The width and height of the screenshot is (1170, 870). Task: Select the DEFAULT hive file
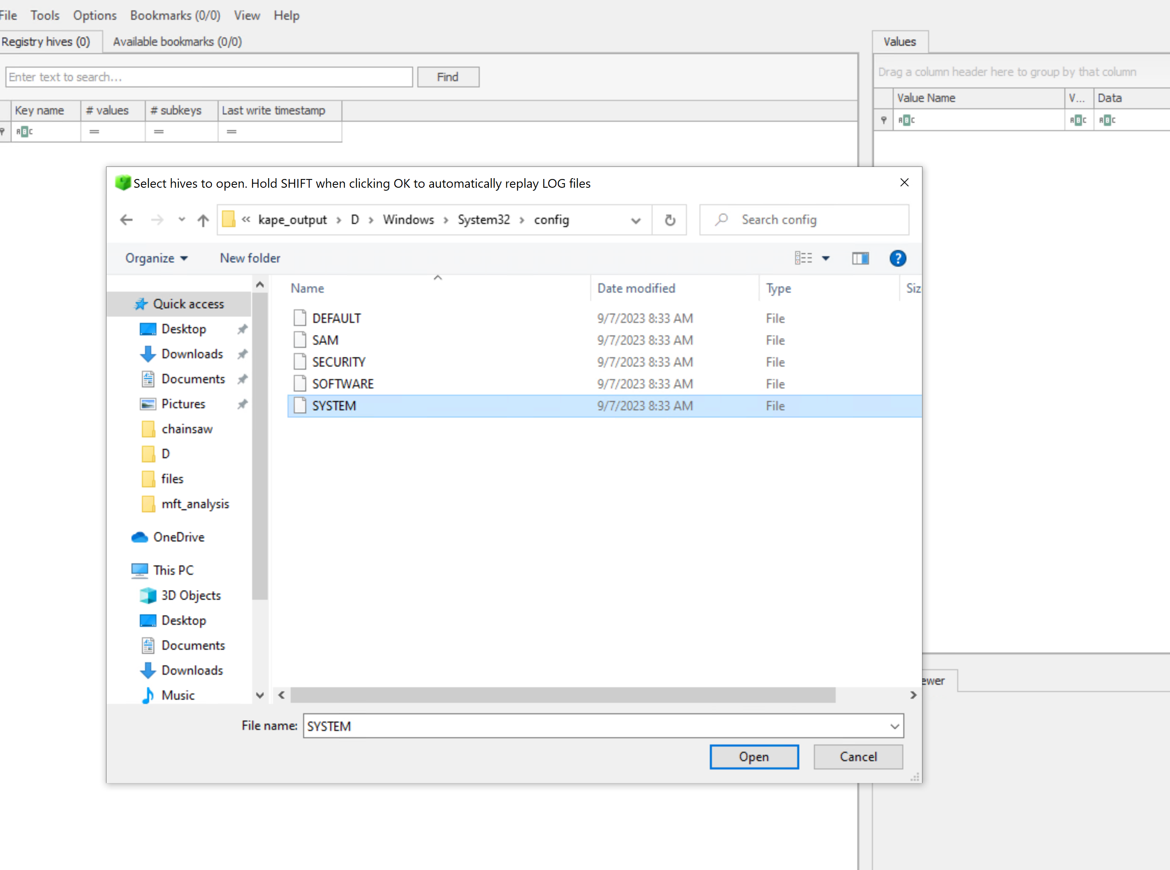coord(336,318)
